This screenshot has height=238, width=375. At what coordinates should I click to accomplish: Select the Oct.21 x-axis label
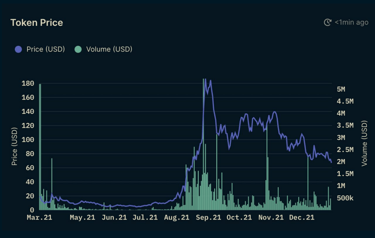(x=239, y=217)
